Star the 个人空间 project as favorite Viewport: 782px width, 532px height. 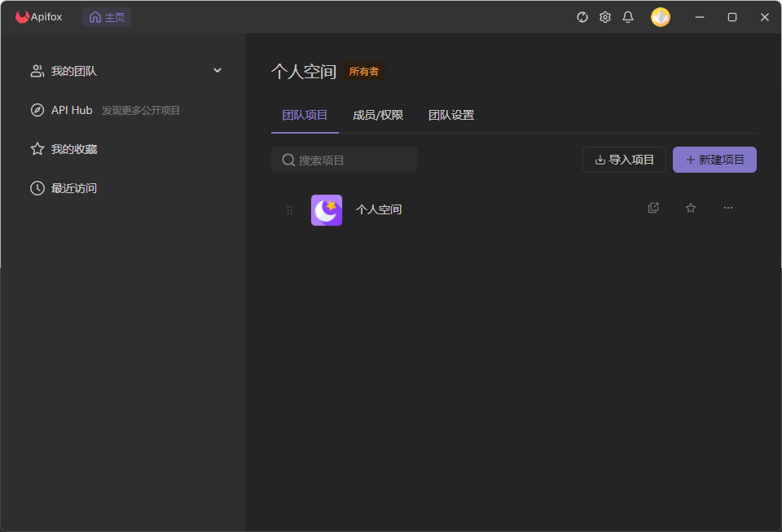691,208
